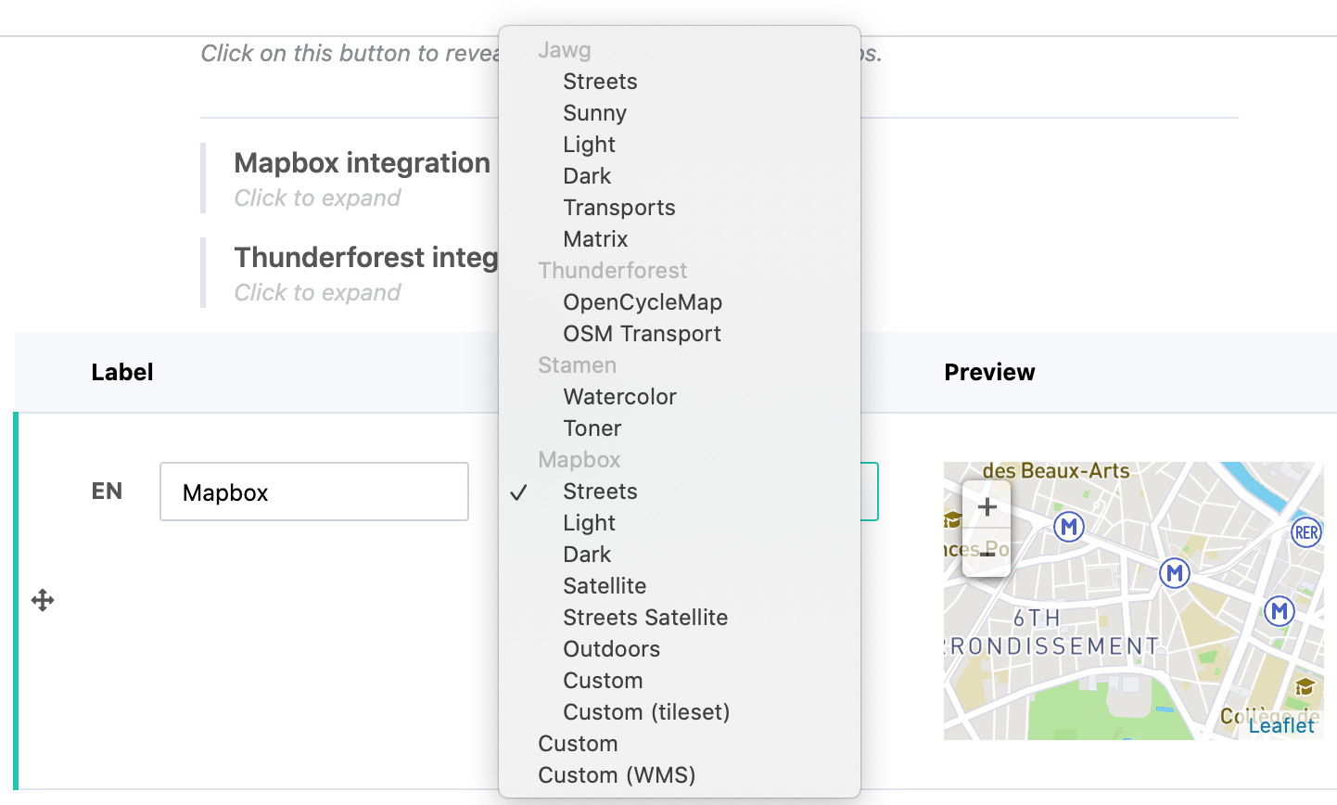Click the map zoom in plus button

tap(987, 507)
